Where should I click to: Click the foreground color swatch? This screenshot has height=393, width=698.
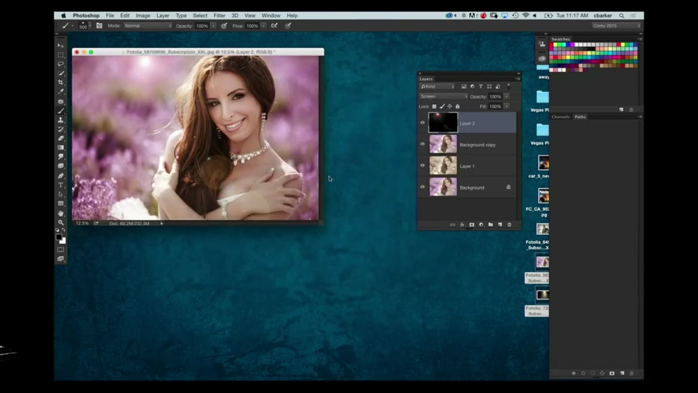coord(59,237)
